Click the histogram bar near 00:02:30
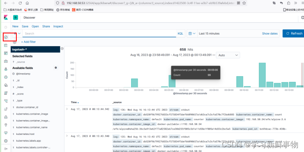This screenshot has width=304, height=152. (x=134, y=83)
